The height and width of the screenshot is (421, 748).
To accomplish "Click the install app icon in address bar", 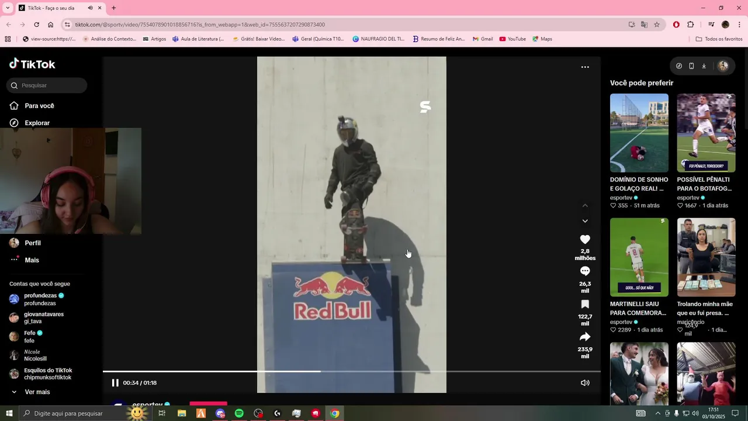I will (632, 25).
